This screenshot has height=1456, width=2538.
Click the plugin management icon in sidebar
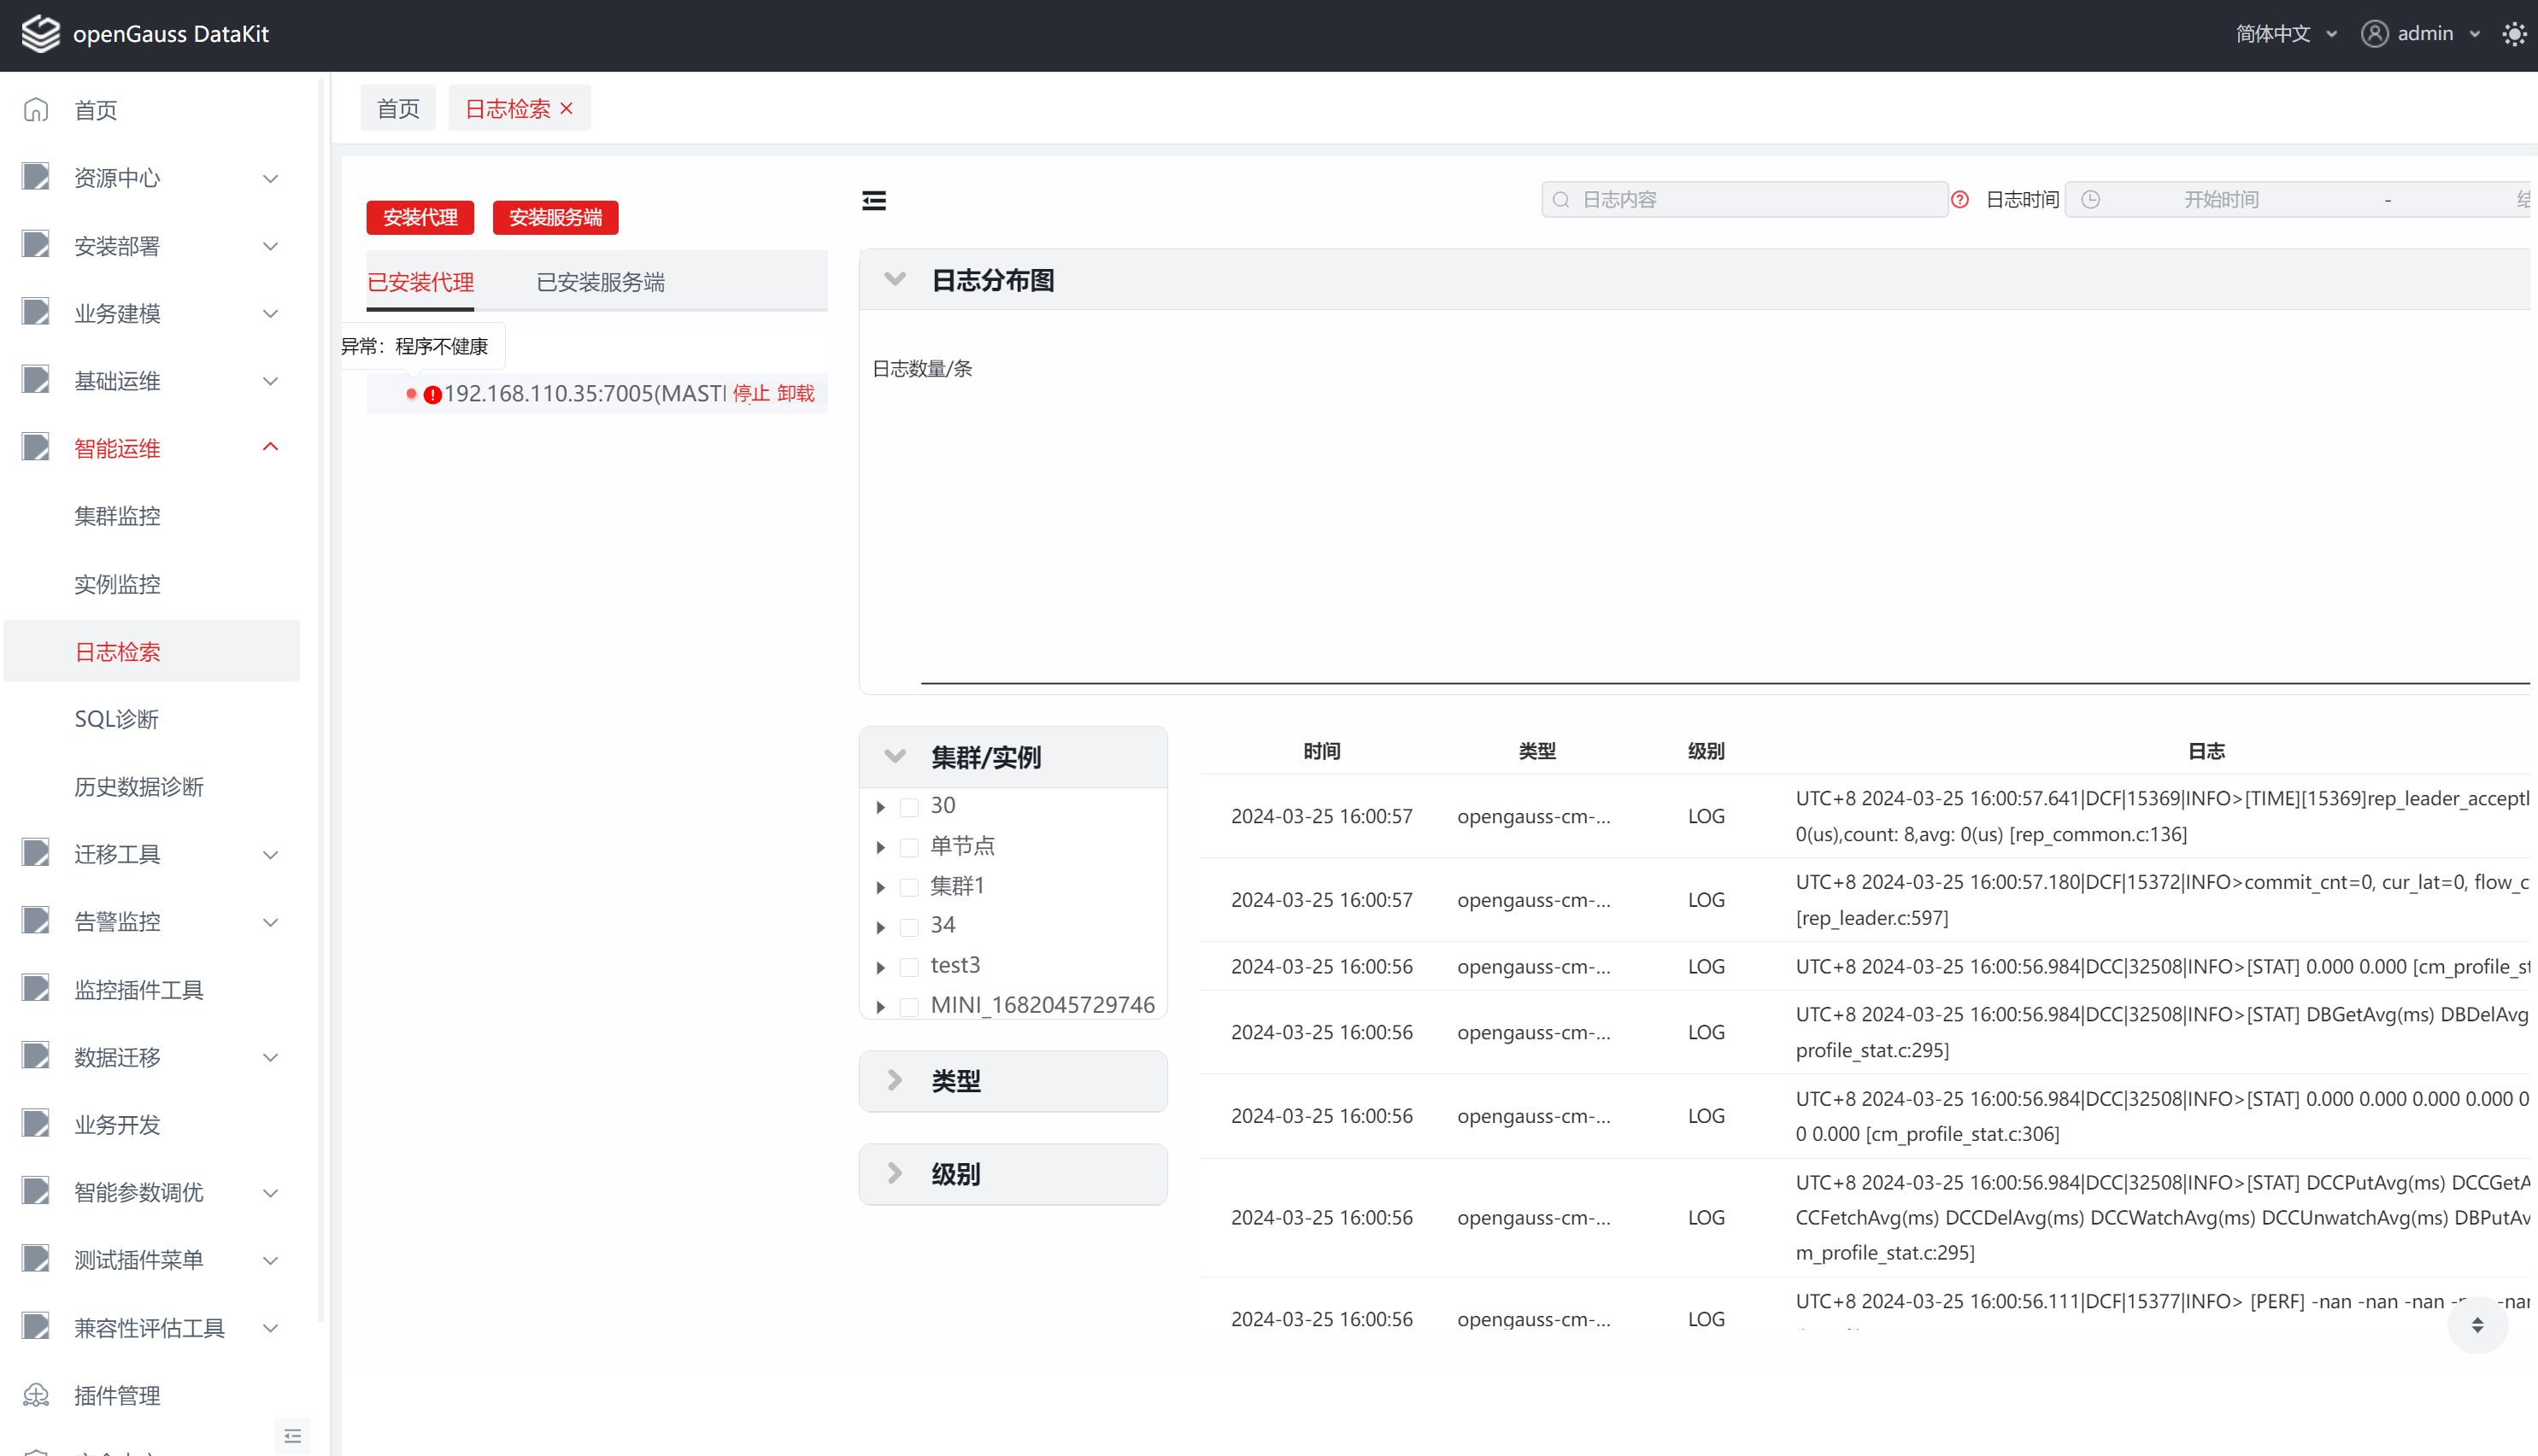pos(36,1394)
